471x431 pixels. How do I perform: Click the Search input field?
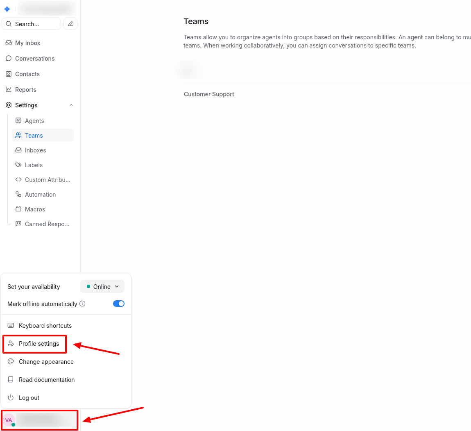pos(32,24)
